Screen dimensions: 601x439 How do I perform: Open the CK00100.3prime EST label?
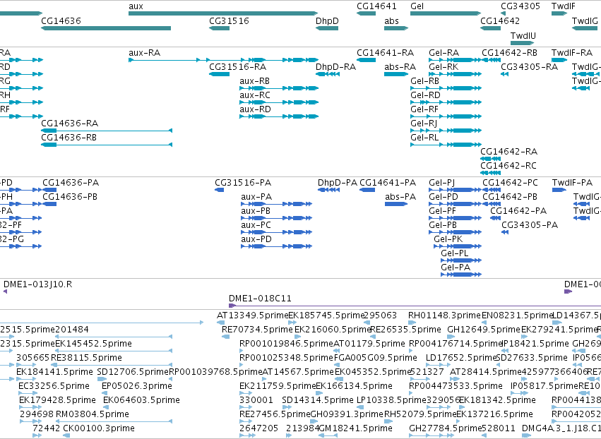coord(98,428)
